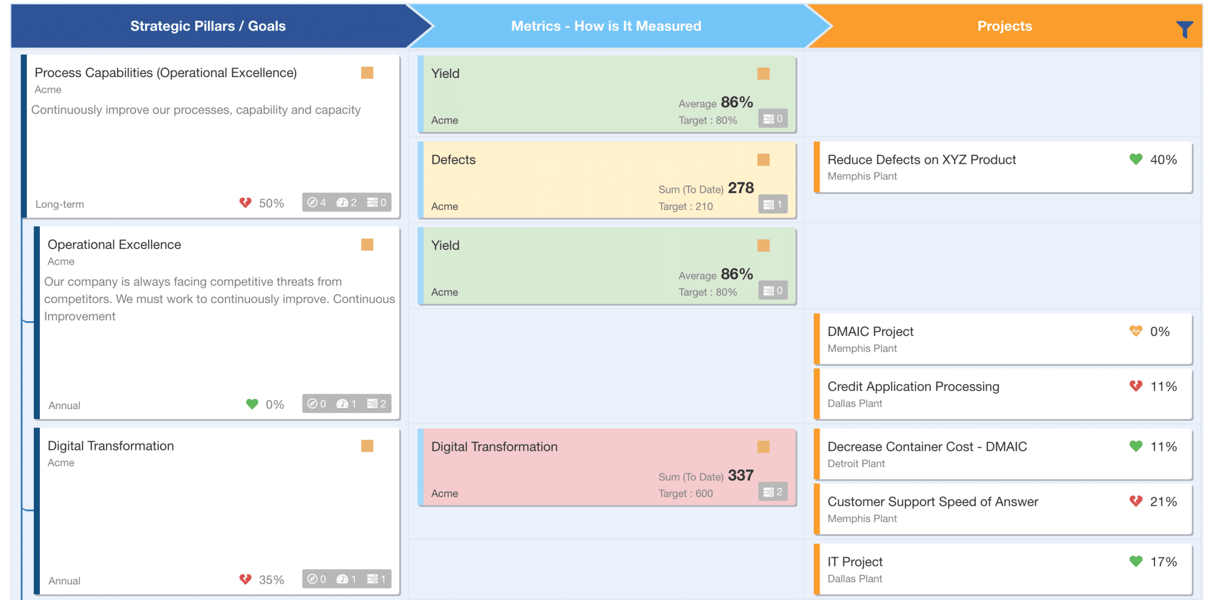Expand the zero list badge on the top Yield metric
Image resolution: width=1217 pixels, height=600 pixels.
[773, 118]
